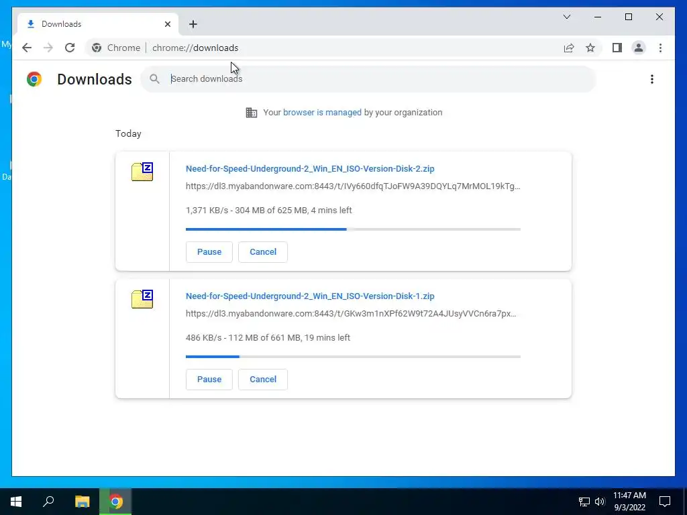687x515 pixels.
Task: Open Windows taskbar search
Action: tap(48, 502)
